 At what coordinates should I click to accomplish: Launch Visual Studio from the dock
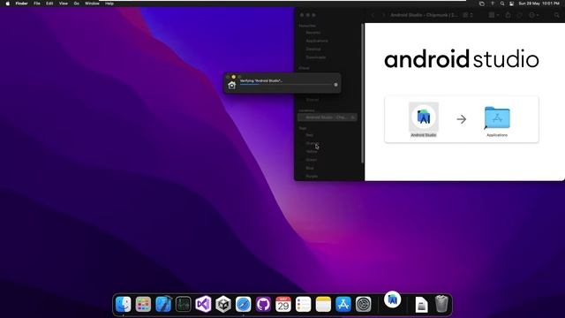click(x=203, y=304)
